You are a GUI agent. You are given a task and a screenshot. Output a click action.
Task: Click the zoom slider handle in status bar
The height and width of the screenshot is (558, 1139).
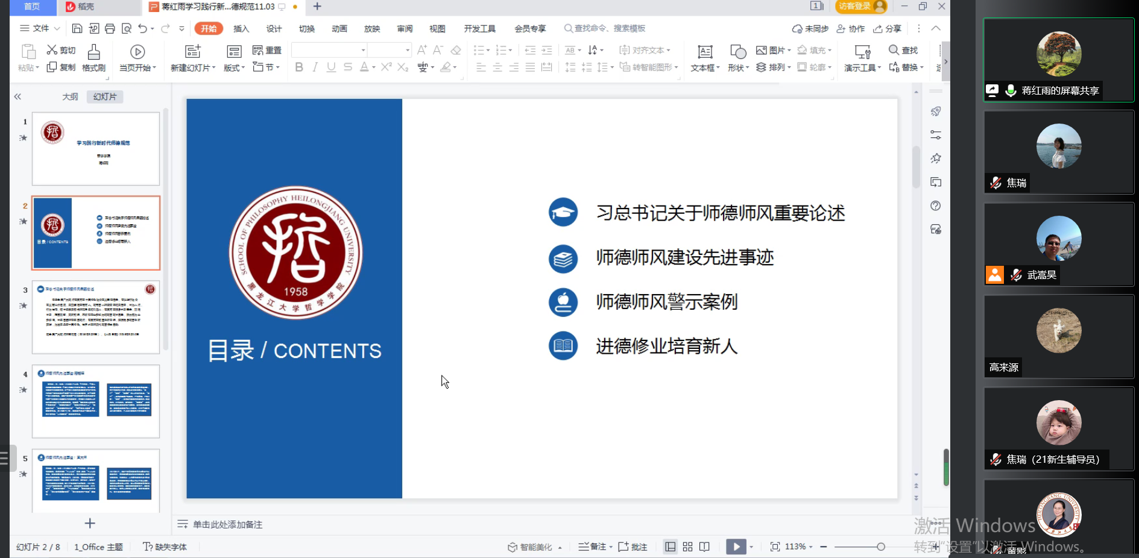pyautogui.click(x=881, y=547)
